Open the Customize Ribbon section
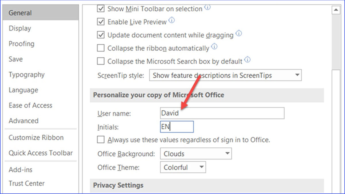The width and height of the screenshot is (345, 194). [36, 137]
